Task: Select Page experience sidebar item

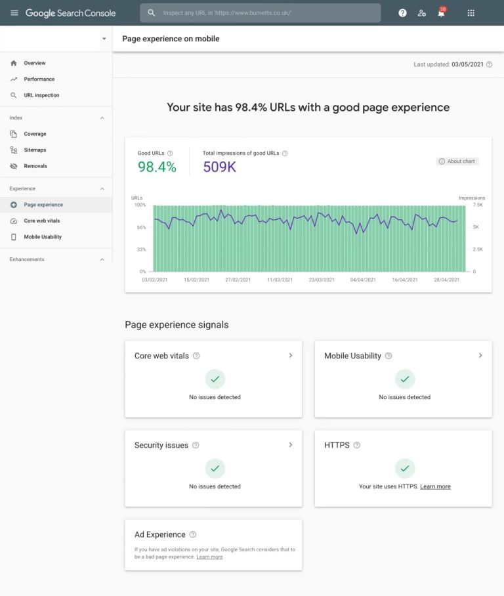Action: (56, 205)
